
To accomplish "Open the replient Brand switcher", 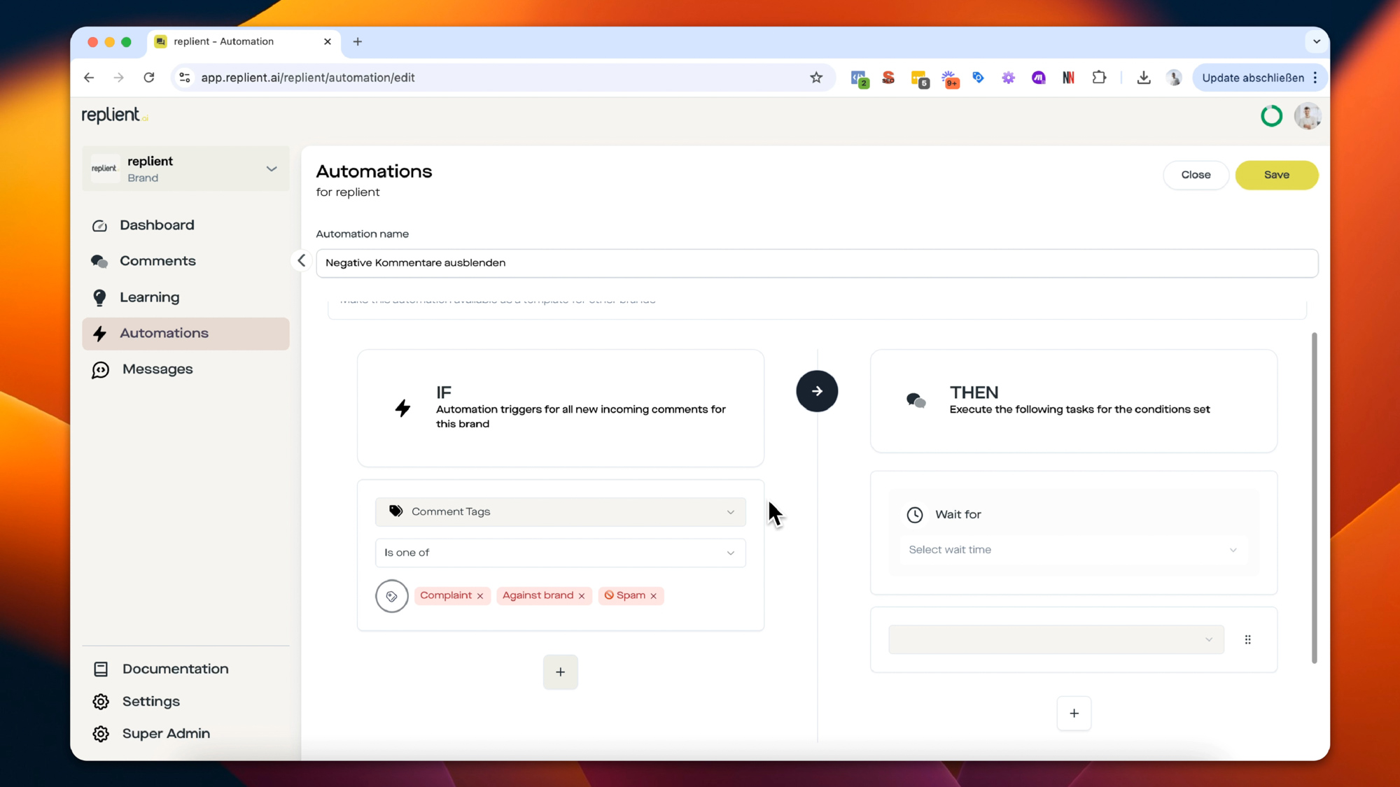I will pyautogui.click(x=185, y=169).
